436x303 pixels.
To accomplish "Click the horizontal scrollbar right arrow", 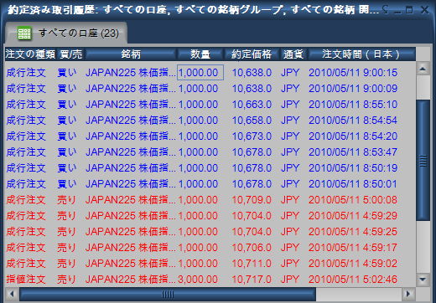I will pos(408,294).
